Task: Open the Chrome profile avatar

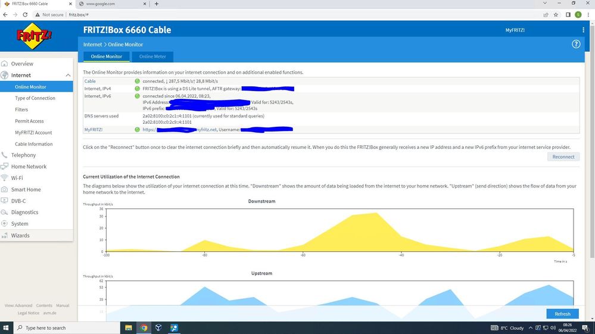Action: (578, 15)
